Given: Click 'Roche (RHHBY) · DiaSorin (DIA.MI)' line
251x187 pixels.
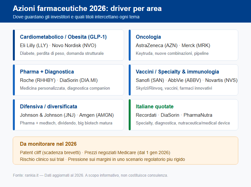Looking at the screenshot, I should 59,80.
